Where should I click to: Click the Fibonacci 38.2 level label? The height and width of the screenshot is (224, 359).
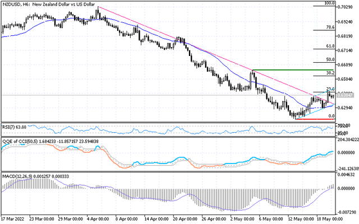coord(330,73)
